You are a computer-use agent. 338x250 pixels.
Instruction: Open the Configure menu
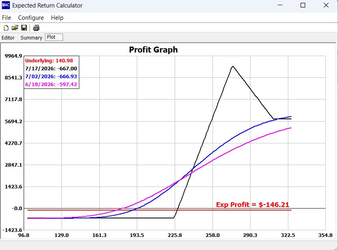coord(31,18)
